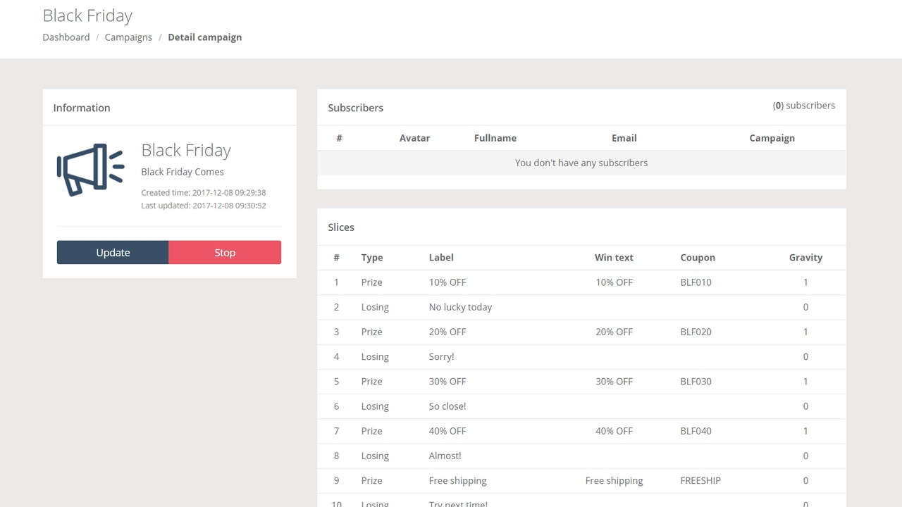The height and width of the screenshot is (507, 902).
Task: Click the Label column header
Action: 441,258
